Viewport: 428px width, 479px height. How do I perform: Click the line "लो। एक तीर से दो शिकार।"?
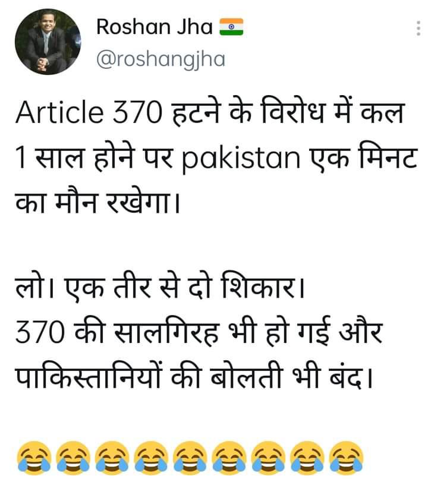160,288
